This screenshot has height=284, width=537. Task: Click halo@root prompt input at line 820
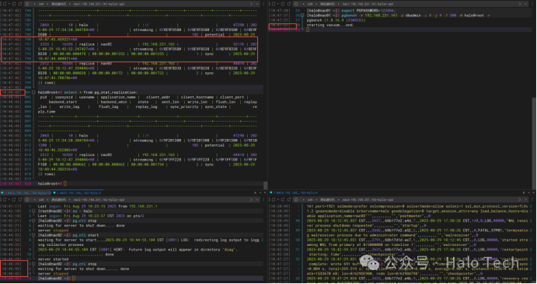(65, 184)
